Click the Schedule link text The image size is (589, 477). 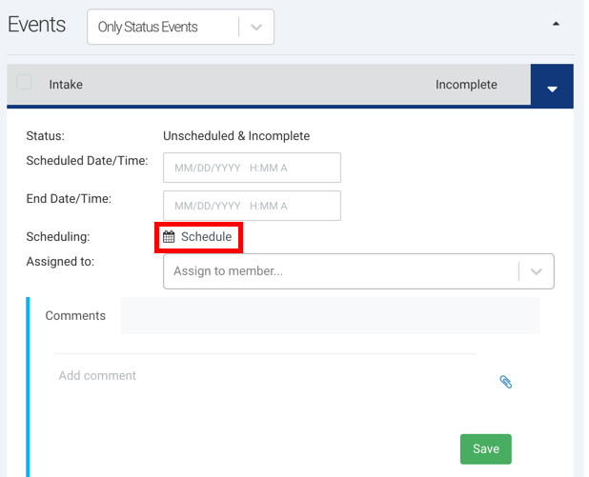206,237
